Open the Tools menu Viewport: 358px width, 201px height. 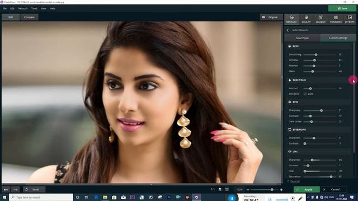pyautogui.click(x=34, y=8)
